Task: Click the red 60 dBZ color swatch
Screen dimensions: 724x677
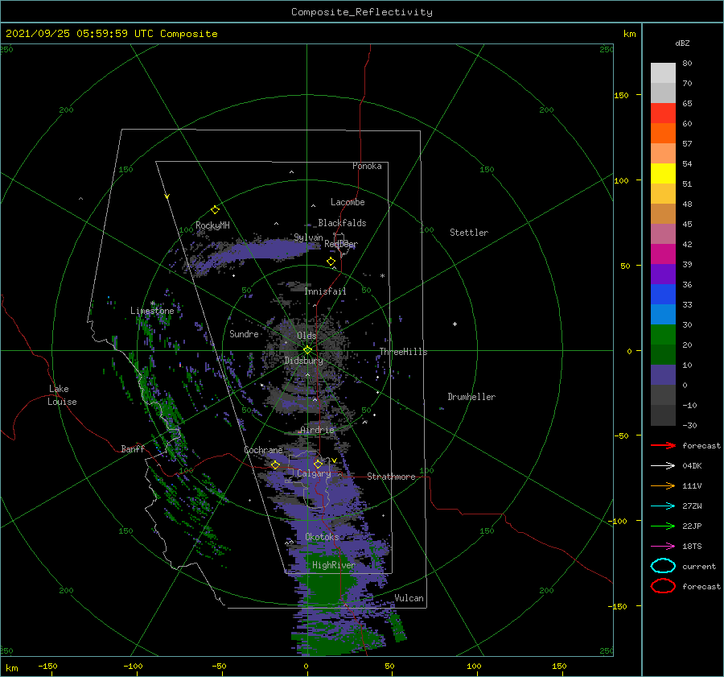Action: [x=663, y=114]
